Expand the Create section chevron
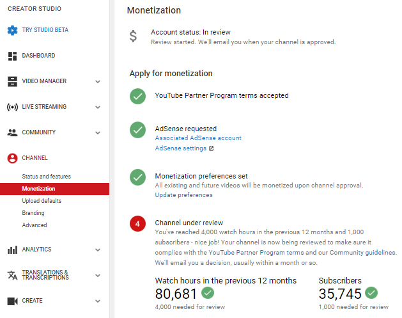Image resolution: width=402 pixels, height=318 pixels. click(x=98, y=301)
